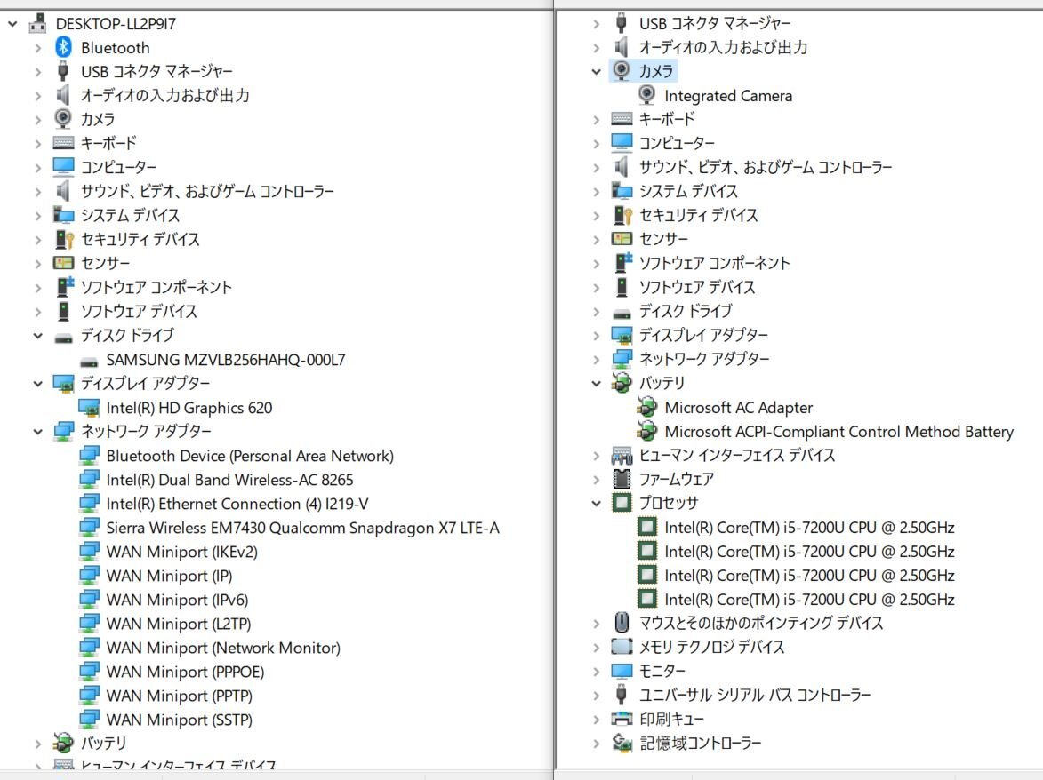Click the first i5-7200U processor chip icon
Image resolution: width=1043 pixels, height=780 pixels.
click(x=646, y=527)
